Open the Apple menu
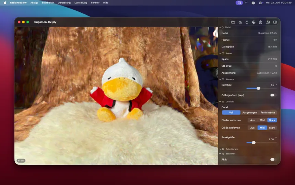This screenshot has width=295, height=185. click(5, 3)
